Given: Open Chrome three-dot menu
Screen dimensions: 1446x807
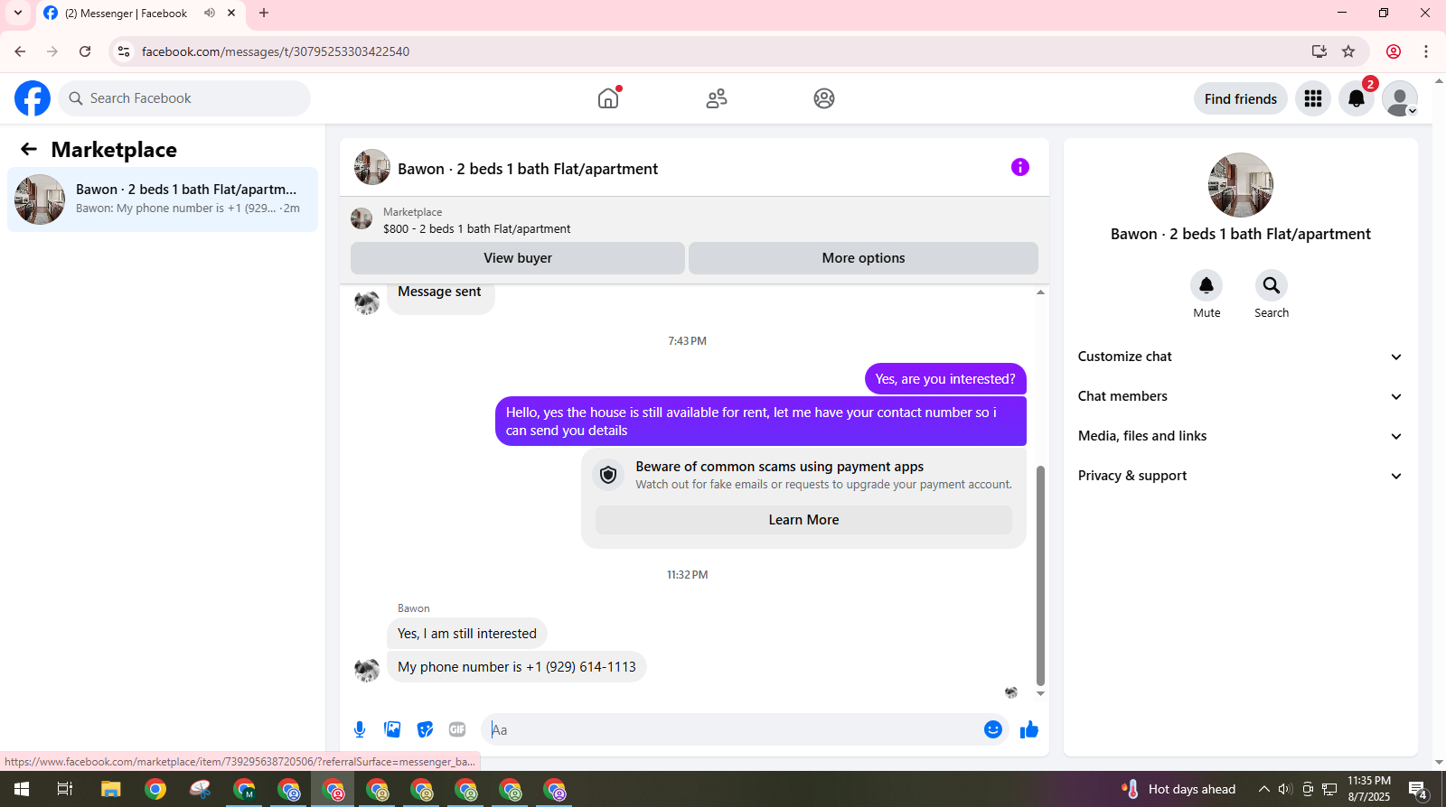Looking at the screenshot, I should 1426,51.
